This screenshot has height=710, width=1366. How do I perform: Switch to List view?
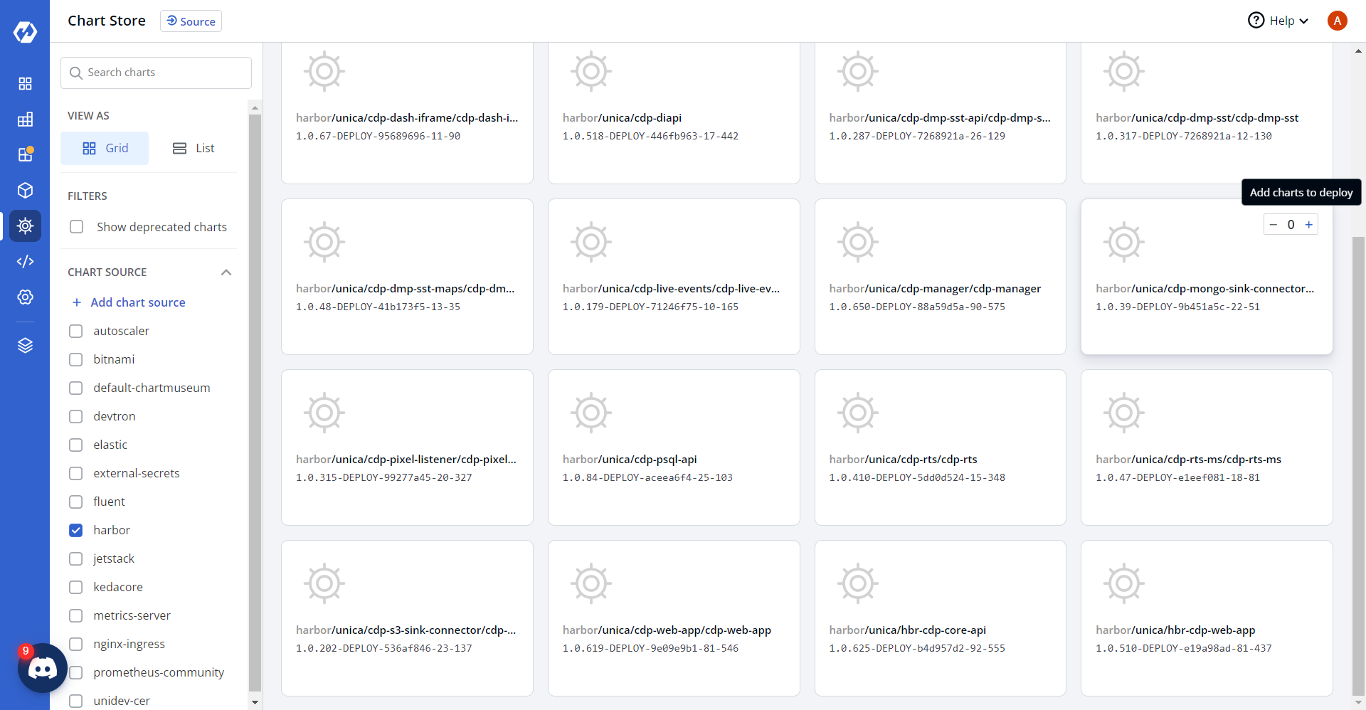coord(193,148)
